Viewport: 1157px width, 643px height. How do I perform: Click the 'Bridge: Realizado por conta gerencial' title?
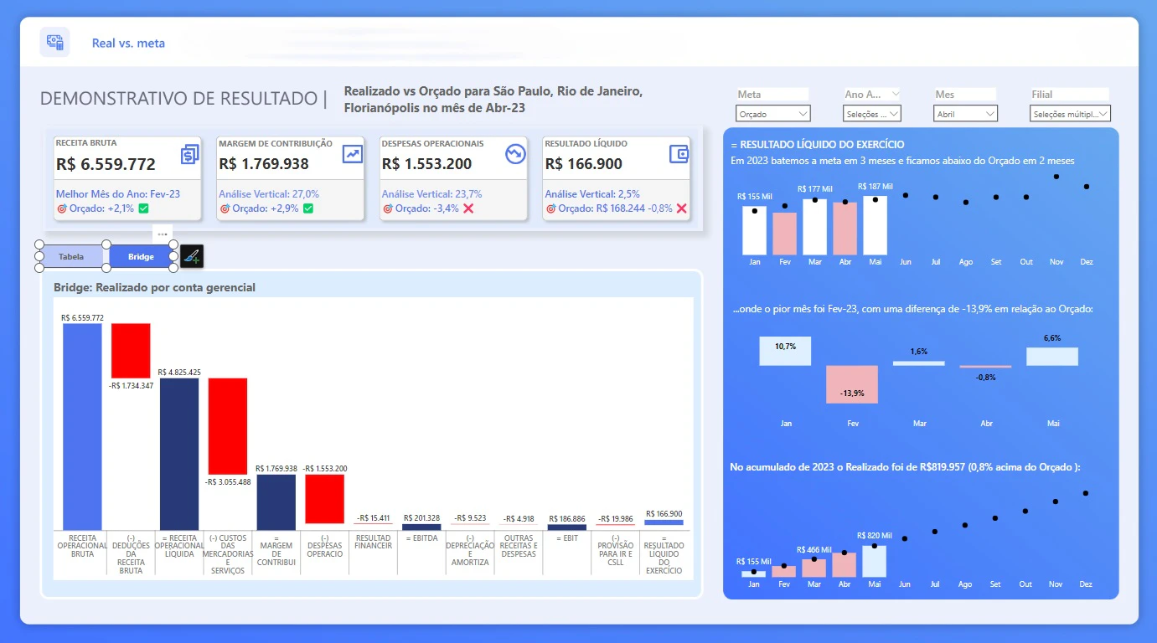click(x=154, y=287)
